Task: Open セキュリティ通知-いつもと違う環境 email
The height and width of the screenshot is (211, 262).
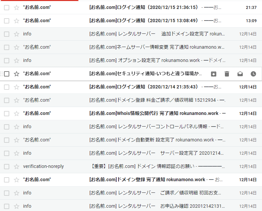Action: [x=131, y=74]
